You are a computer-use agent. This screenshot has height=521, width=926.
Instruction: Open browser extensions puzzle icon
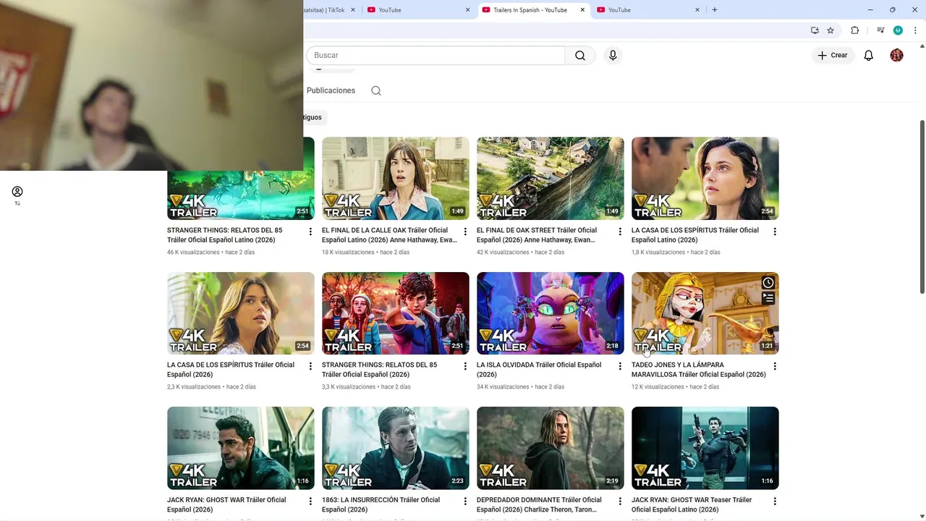tap(855, 30)
